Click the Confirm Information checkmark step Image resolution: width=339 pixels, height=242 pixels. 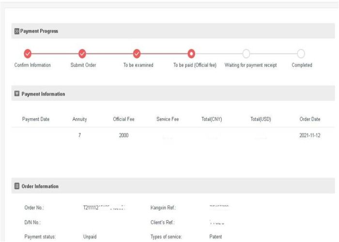28,53
